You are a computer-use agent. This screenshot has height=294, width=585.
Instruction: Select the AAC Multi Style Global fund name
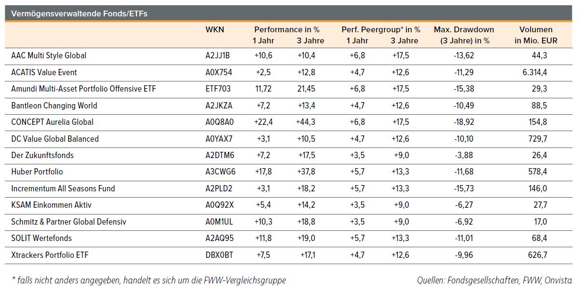click(x=49, y=56)
